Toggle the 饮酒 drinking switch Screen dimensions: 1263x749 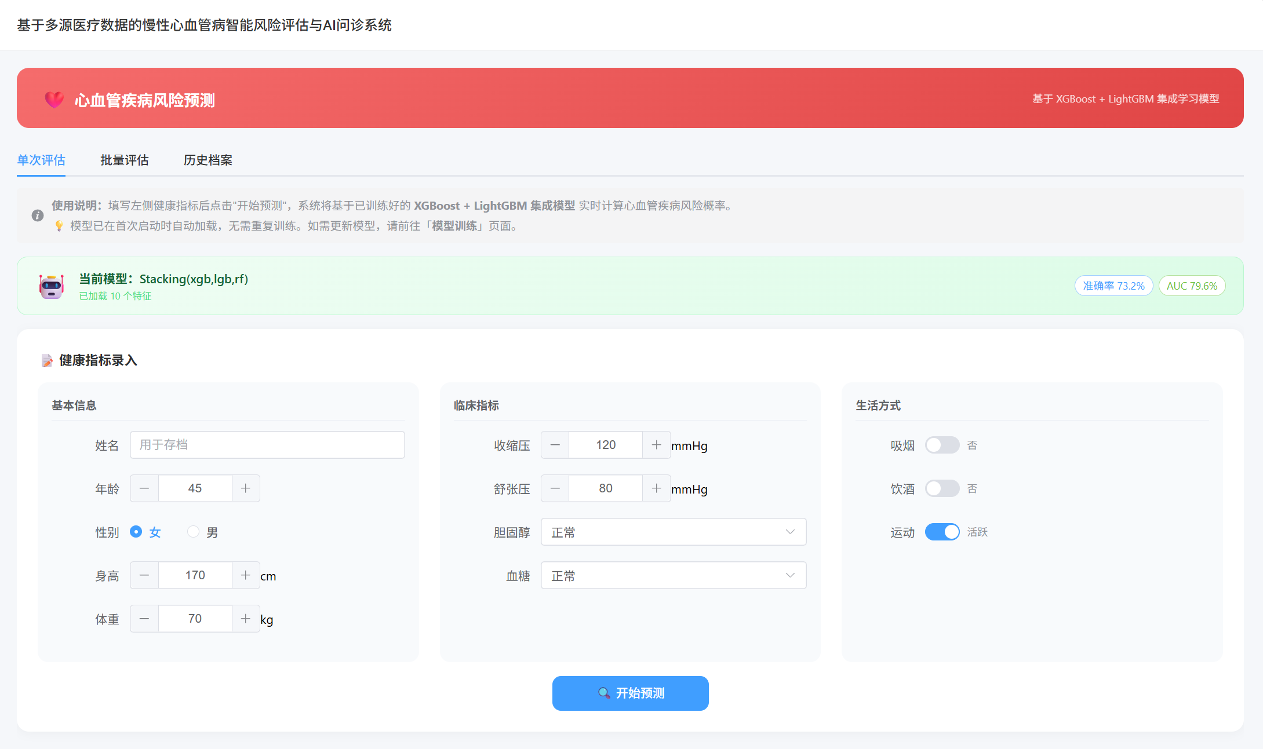[942, 488]
